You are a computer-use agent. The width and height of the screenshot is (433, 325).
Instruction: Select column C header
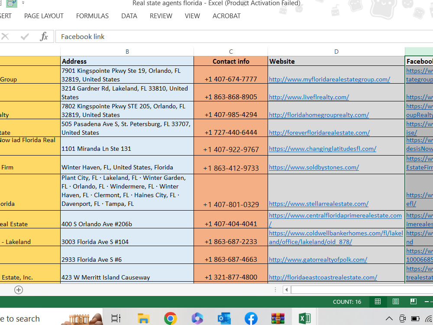click(231, 52)
